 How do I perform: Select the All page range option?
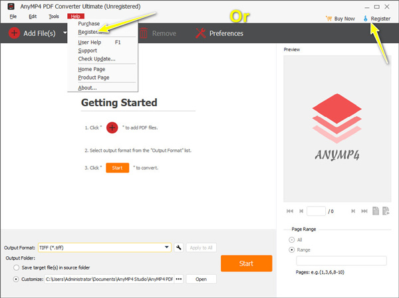292,240
